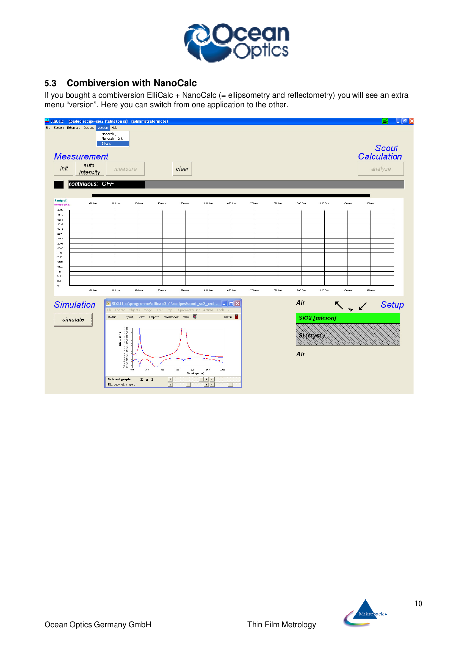This screenshot has height=661, width=467.
Task: Click Method in the SCOUT toolbar
Action: click(x=113, y=317)
